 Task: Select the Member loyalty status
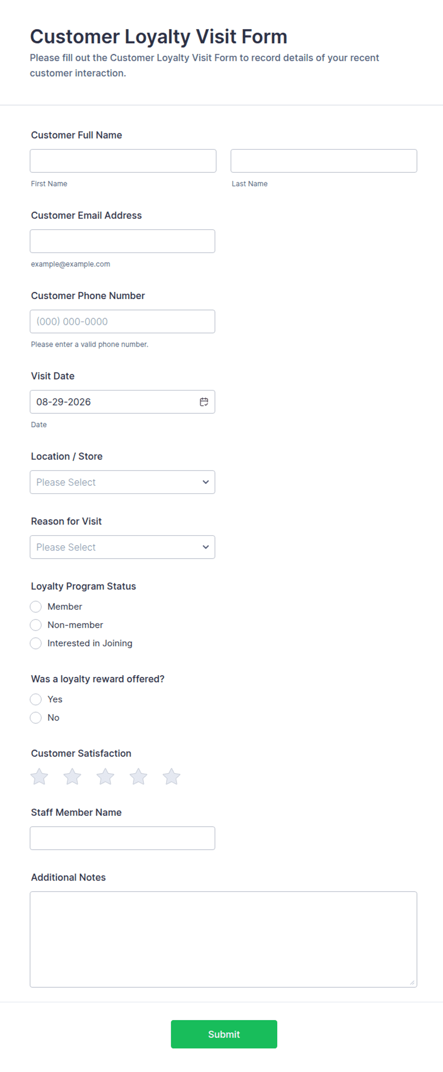tap(36, 607)
